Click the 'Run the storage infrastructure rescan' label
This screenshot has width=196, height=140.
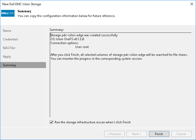point(93,122)
